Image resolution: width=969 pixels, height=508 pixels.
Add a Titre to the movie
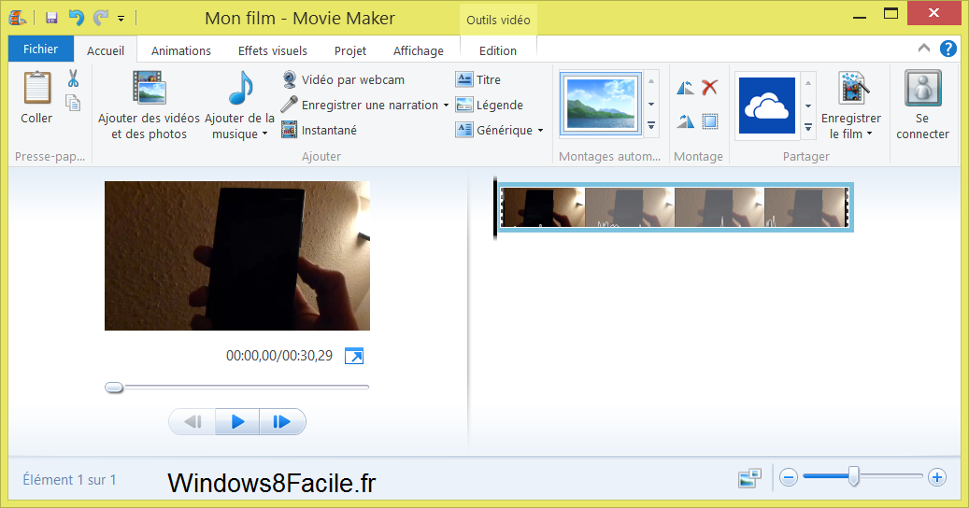click(x=478, y=79)
